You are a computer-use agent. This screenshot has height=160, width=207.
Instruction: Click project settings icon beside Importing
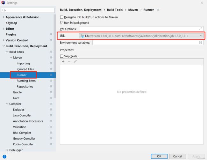51,63
